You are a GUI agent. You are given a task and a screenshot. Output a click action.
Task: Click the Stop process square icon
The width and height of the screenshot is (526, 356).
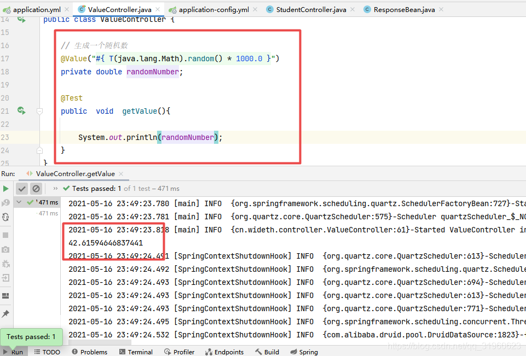click(x=5, y=235)
